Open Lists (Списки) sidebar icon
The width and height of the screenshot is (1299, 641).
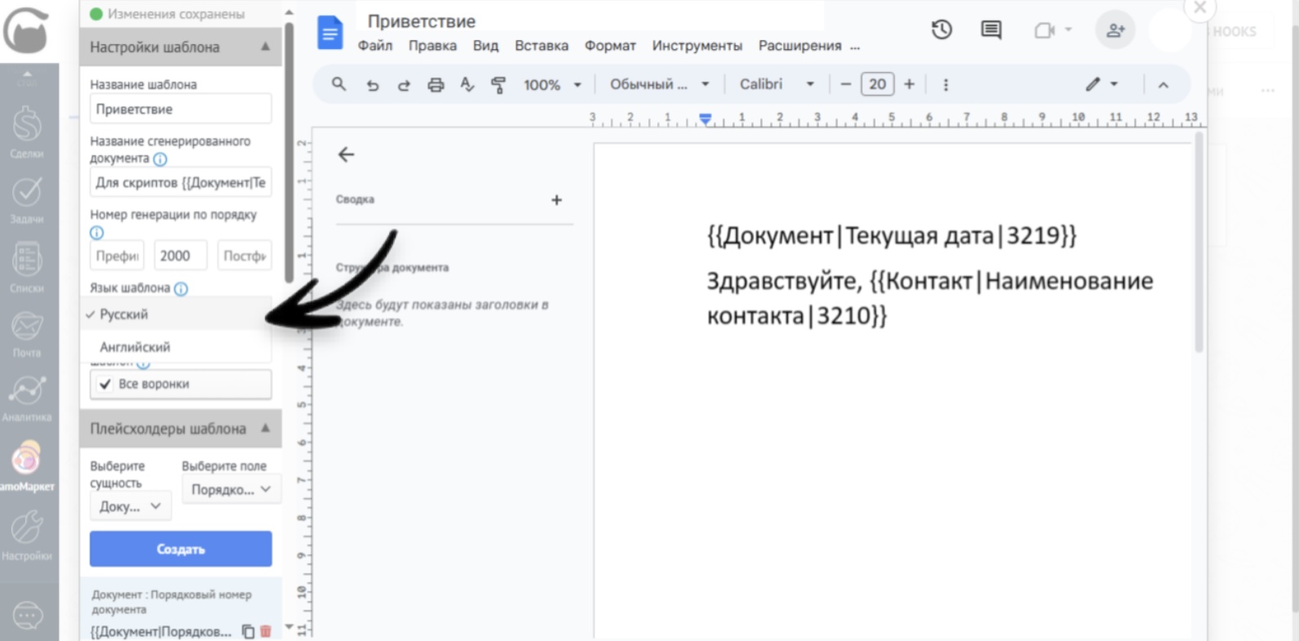click(x=27, y=268)
